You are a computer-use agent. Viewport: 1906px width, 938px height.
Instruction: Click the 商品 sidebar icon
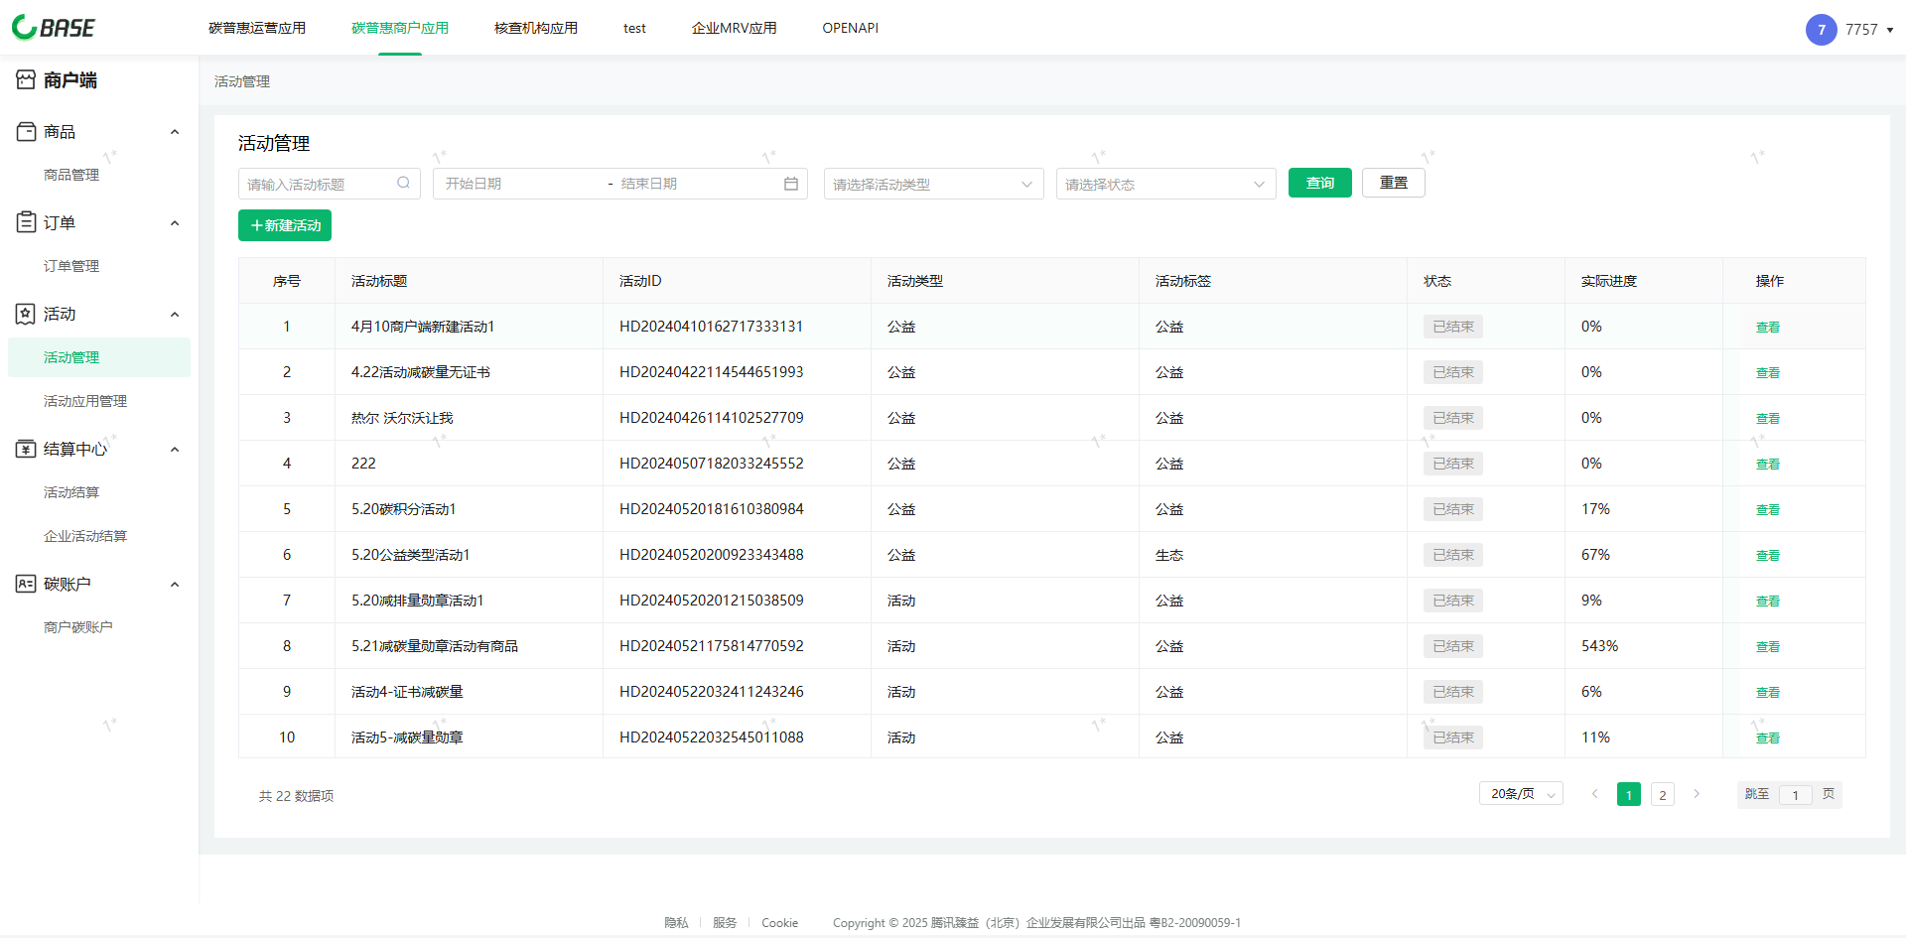pos(26,131)
